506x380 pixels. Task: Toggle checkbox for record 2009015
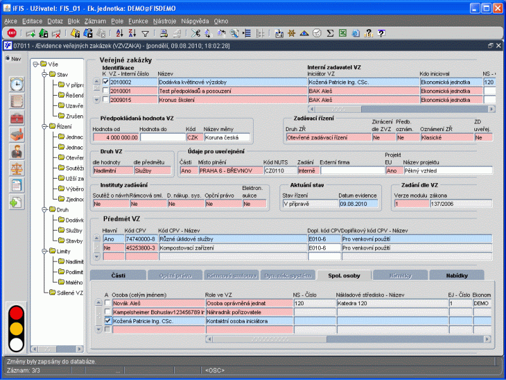pyautogui.click(x=106, y=99)
